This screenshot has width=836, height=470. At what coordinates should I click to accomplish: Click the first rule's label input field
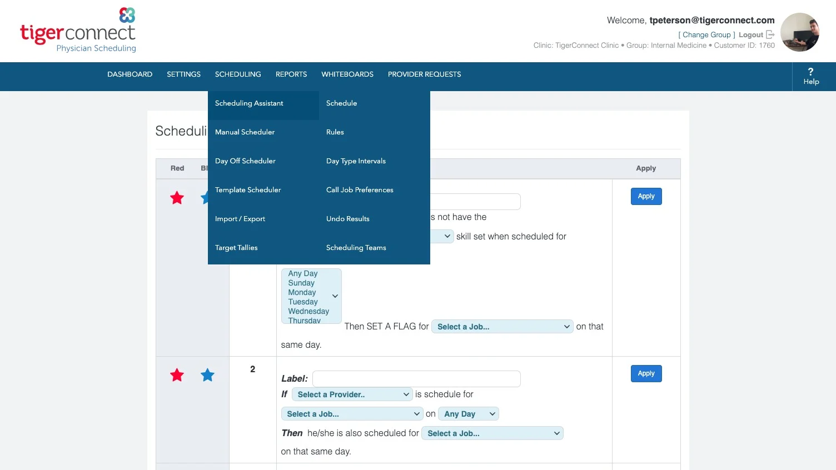coord(475,202)
